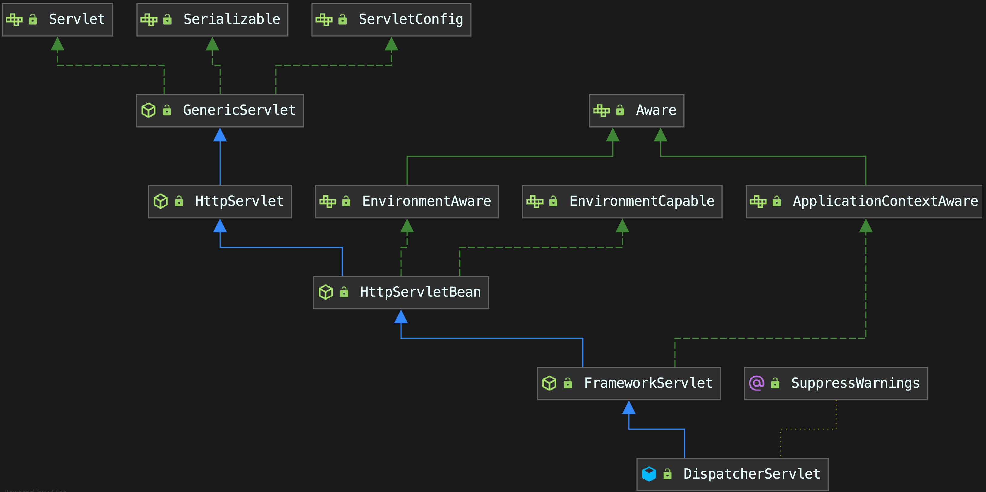
Task: Click the lock icon on Aware node
Action: click(620, 110)
